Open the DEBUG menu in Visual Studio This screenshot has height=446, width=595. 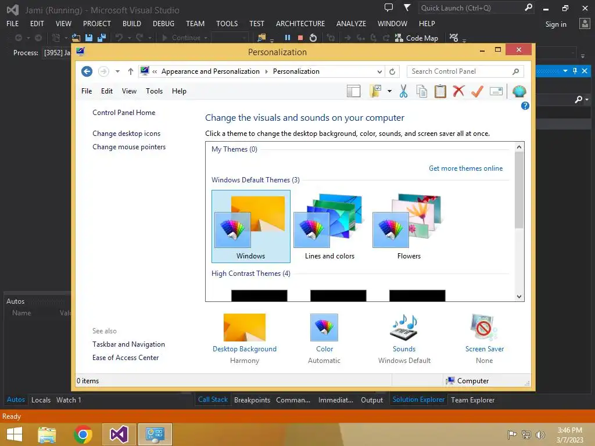tap(163, 23)
